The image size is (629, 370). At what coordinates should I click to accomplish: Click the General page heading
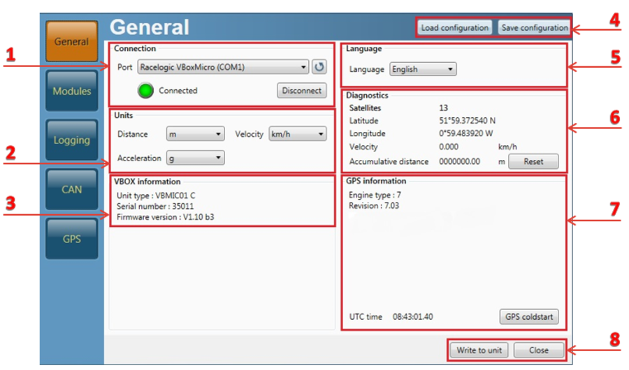click(150, 27)
